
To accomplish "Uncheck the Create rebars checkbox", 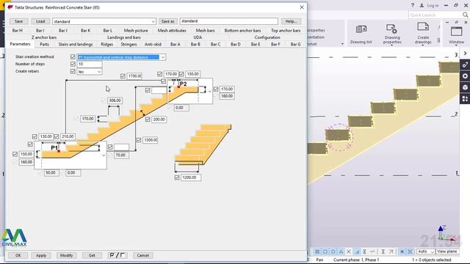I will pos(73,71).
